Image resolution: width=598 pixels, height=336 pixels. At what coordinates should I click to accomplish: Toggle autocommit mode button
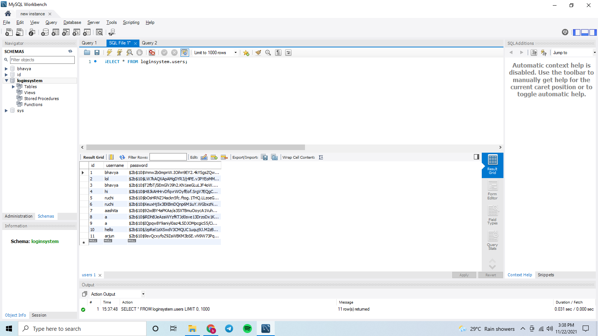tap(185, 53)
